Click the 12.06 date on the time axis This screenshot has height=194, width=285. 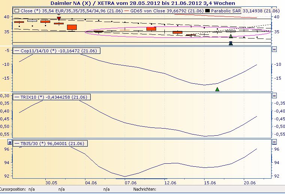(x=170, y=182)
